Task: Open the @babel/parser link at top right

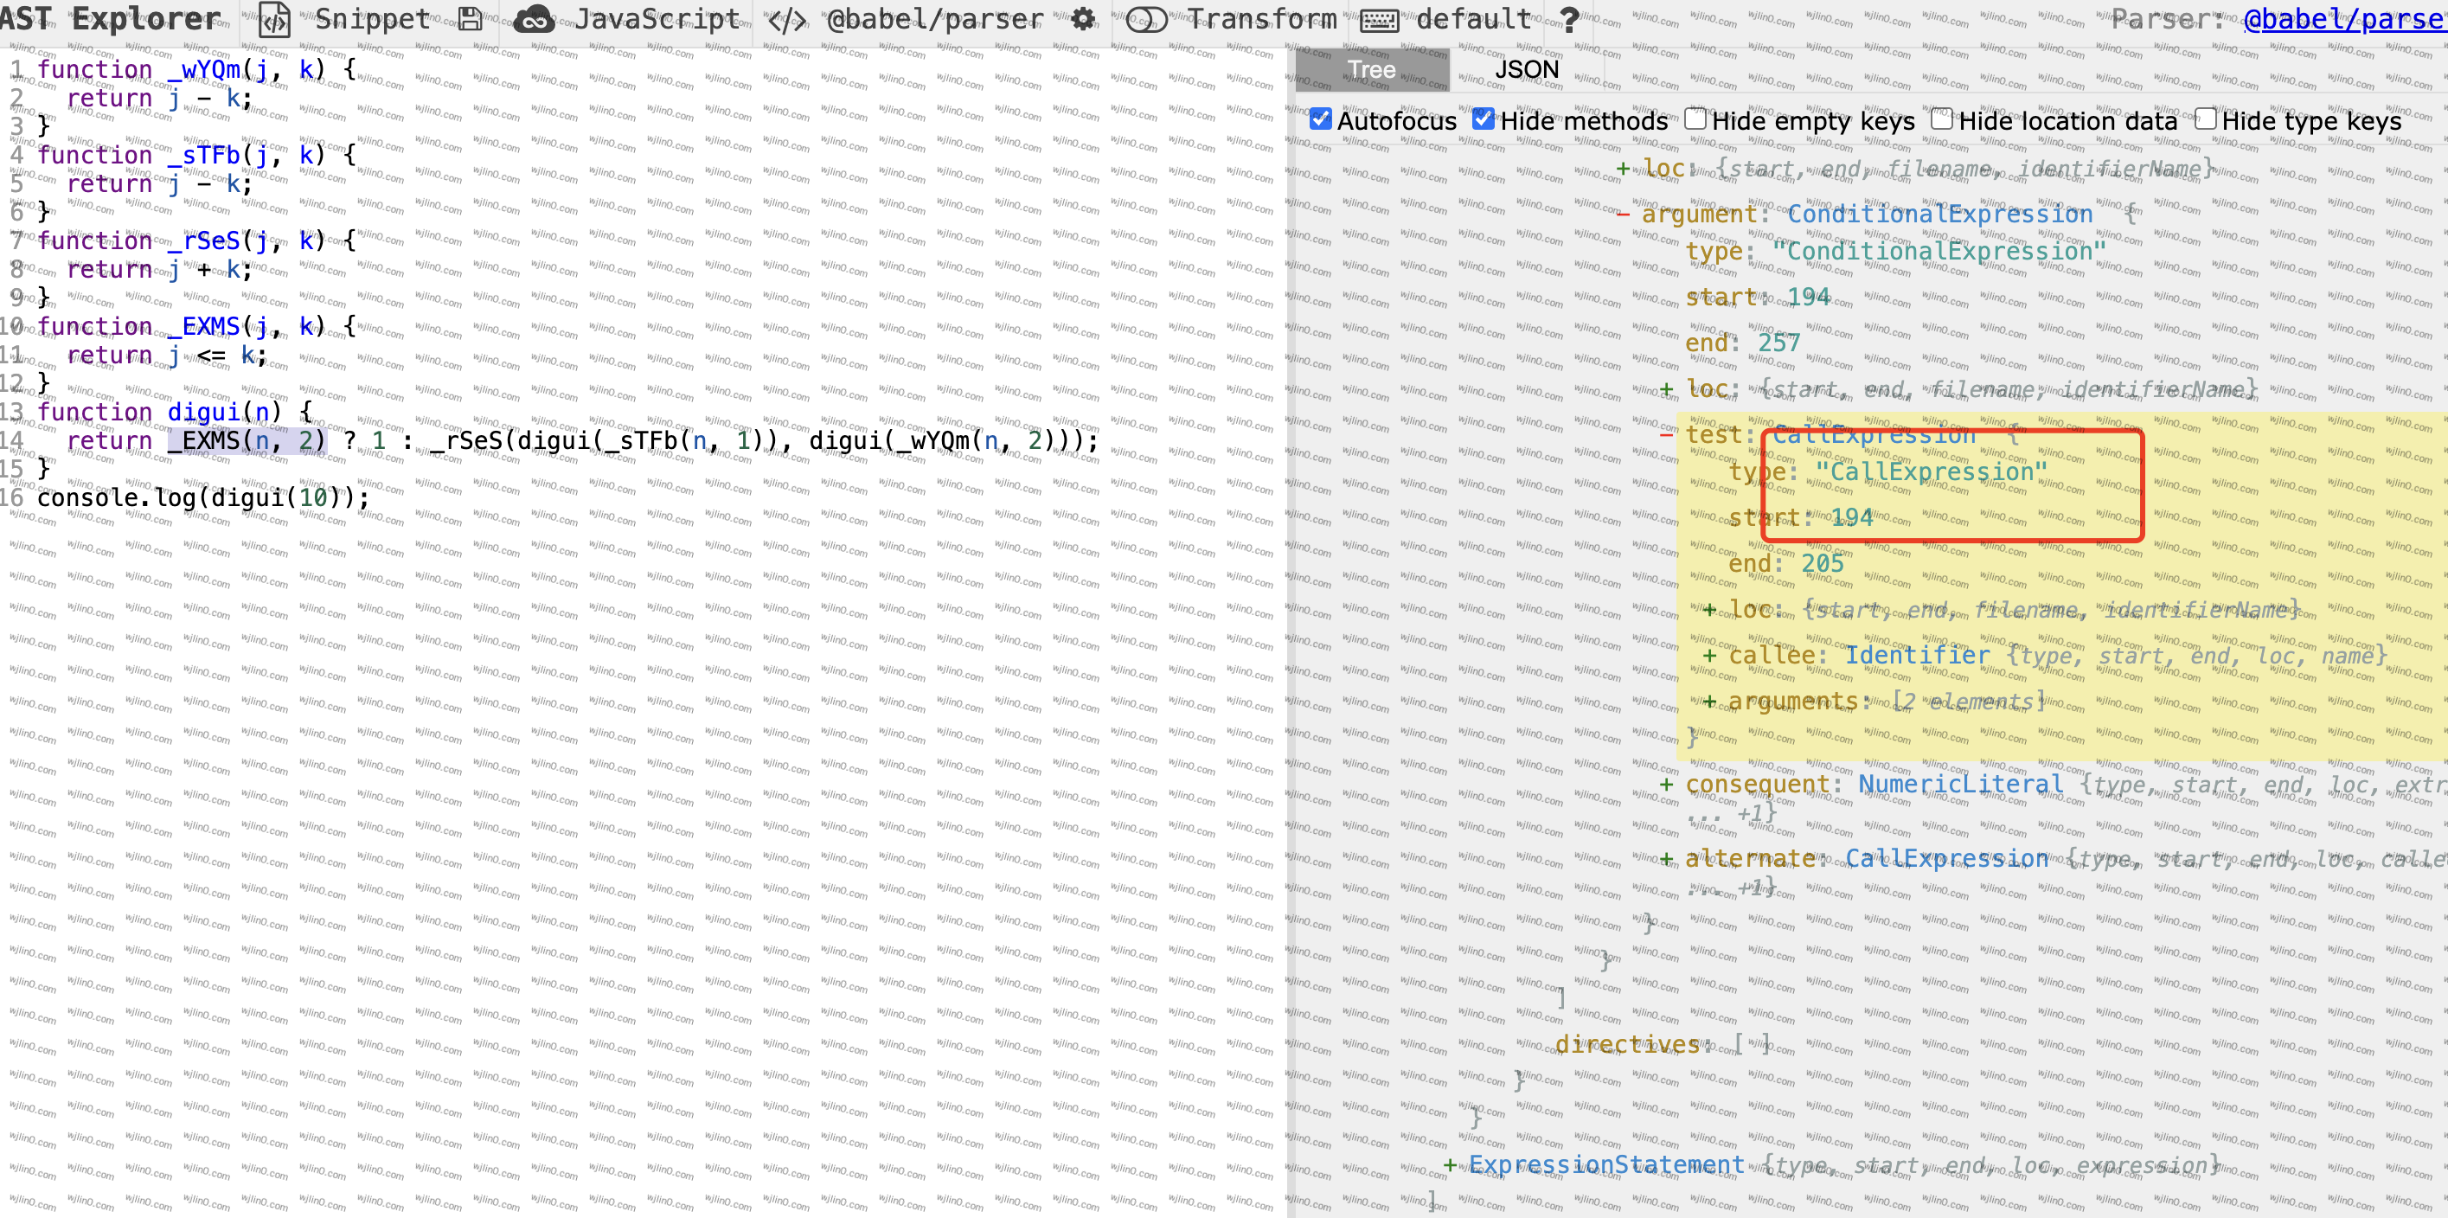Action: 2345,20
